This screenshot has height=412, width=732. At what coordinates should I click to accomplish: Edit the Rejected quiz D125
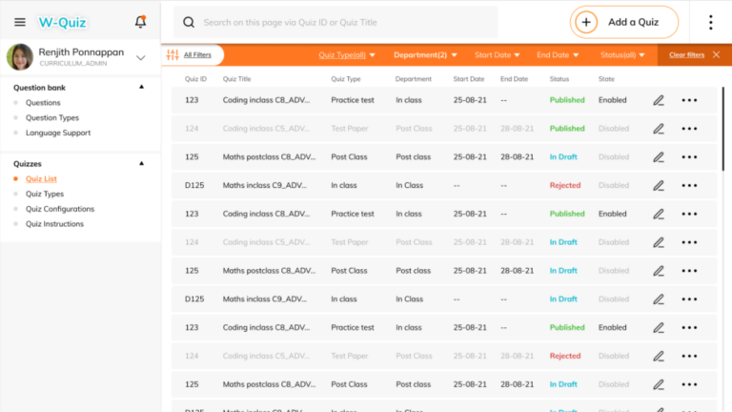(659, 185)
